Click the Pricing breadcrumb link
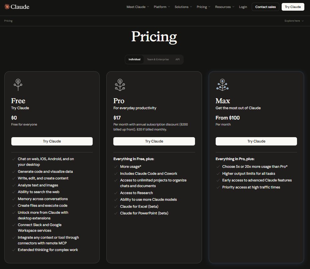The image size is (310, 269). click(x=8, y=21)
